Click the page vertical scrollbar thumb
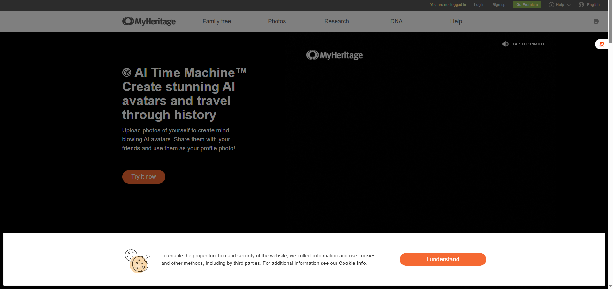Screen dimensions: 613x289 (x=610, y=22)
